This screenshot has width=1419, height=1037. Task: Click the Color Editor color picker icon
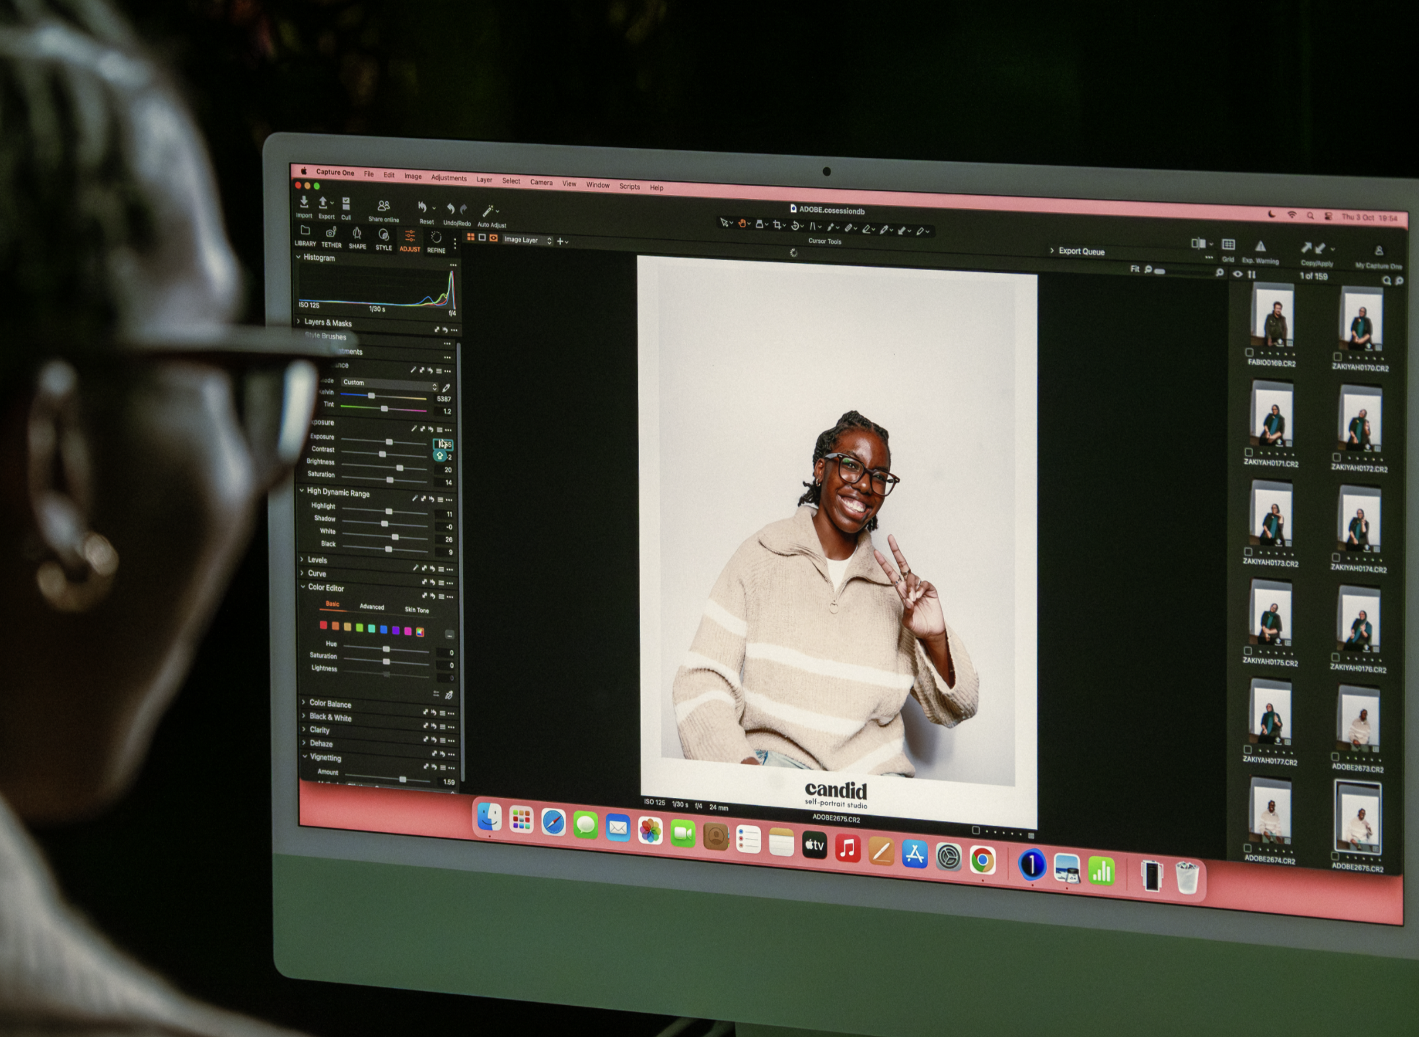[x=449, y=695]
